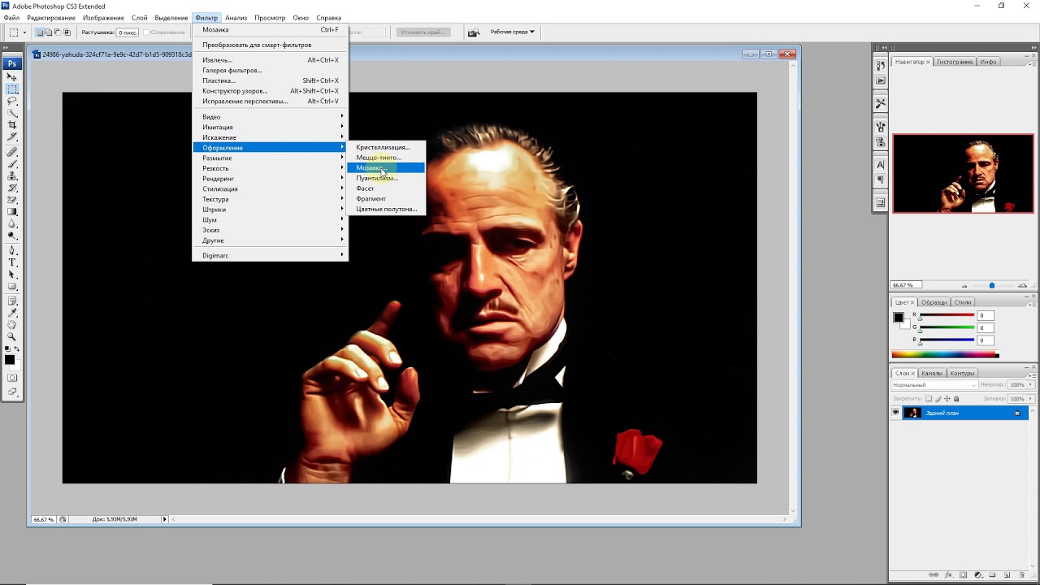Open the Character panel from dock
This screenshot has width=1040, height=585.
pyautogui.click(x=881, y=165)
